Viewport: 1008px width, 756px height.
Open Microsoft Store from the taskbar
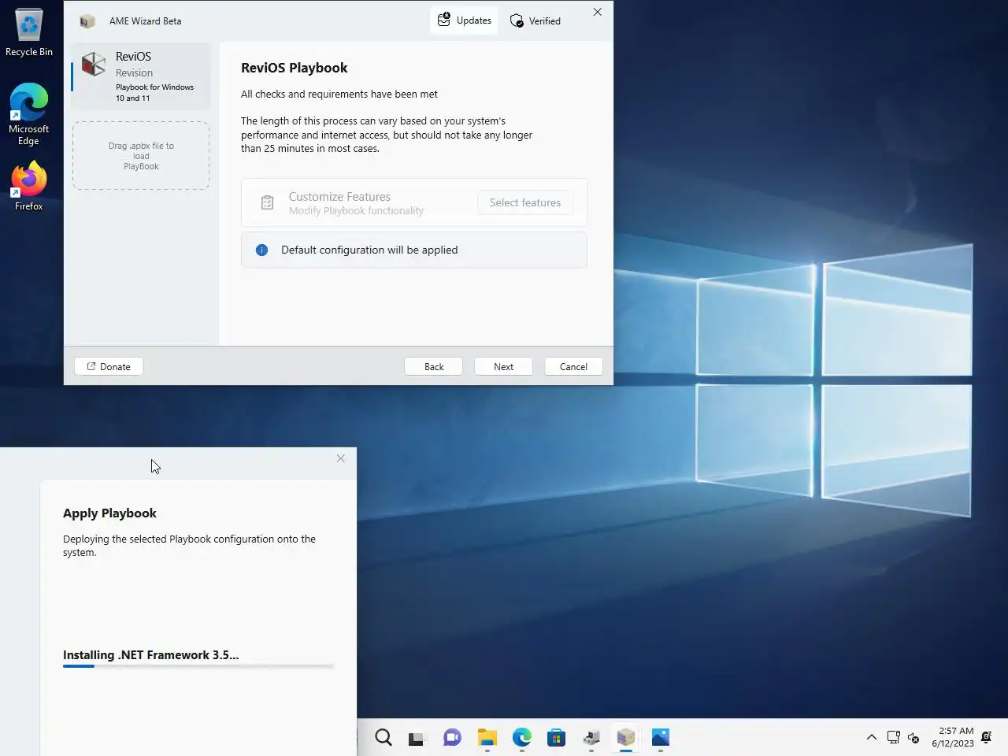[557, 737]
